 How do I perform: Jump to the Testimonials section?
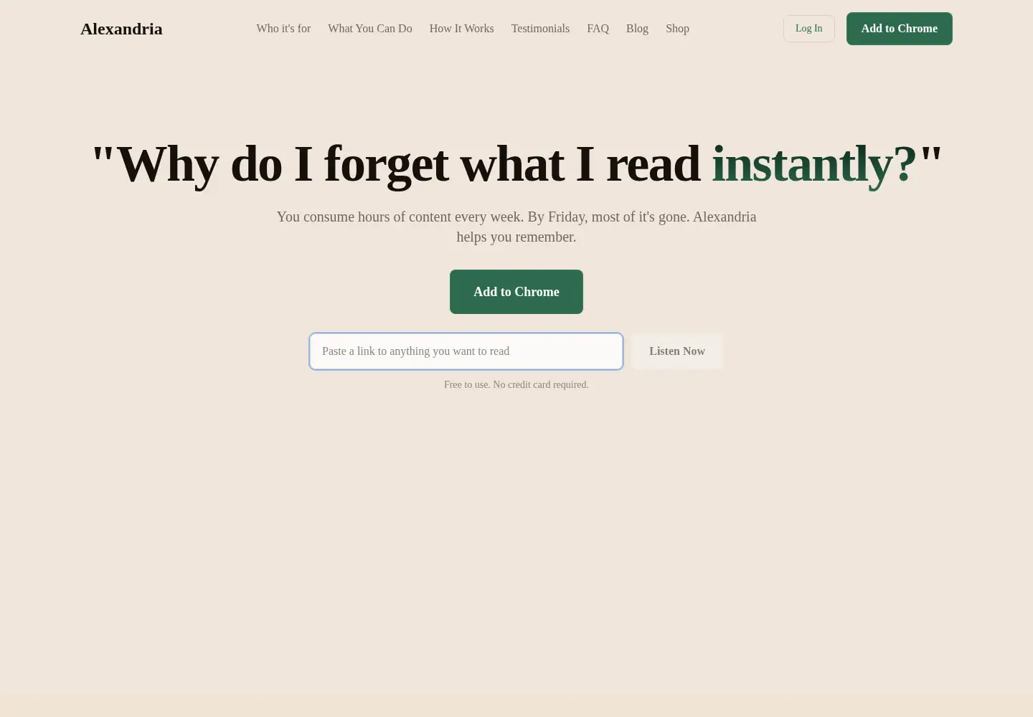click(x=540, y=29)
